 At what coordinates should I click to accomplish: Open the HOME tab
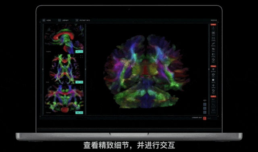pos(48,20)
